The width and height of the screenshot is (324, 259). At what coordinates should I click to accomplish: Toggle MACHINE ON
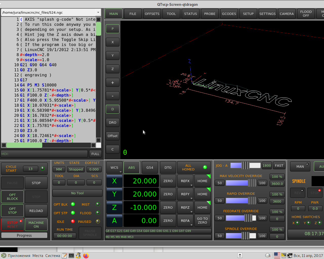point(36,225)
